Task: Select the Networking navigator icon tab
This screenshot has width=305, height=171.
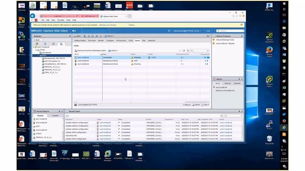Action: tap(61, 44)
